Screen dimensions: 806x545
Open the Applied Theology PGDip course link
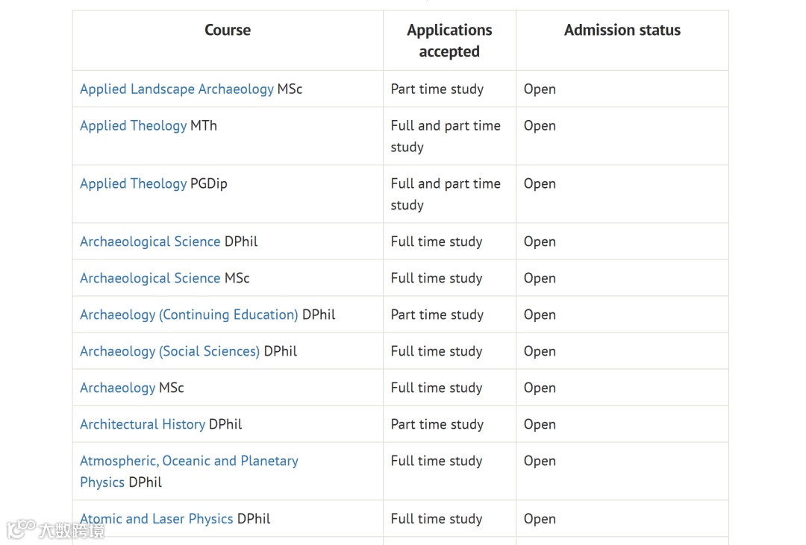click(133, 184)
